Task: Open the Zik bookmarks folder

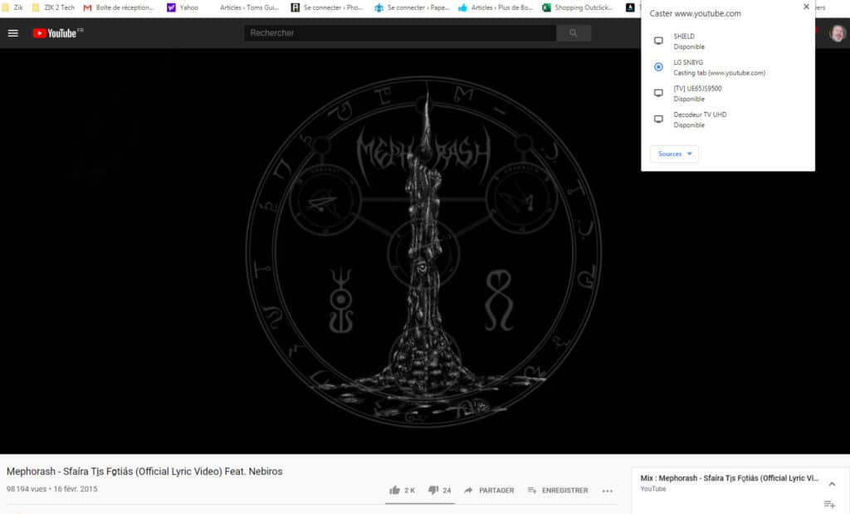Action: tap(12, 7)
